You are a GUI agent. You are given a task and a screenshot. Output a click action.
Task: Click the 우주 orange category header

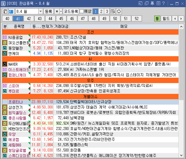[90, 80]
